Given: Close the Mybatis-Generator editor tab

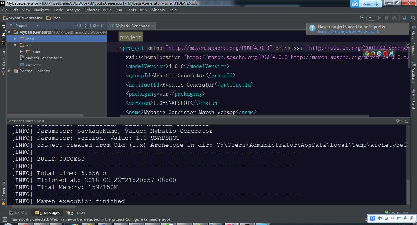Looking at the screenshot, I should [153, 26].
